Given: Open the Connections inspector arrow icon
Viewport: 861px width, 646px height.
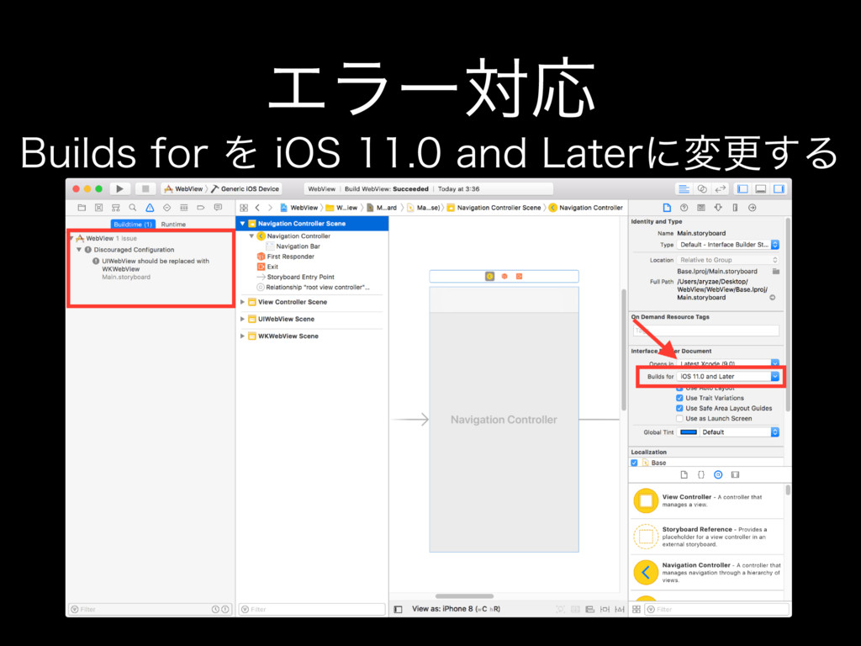Looking at the screenshot, I should 753,208.
